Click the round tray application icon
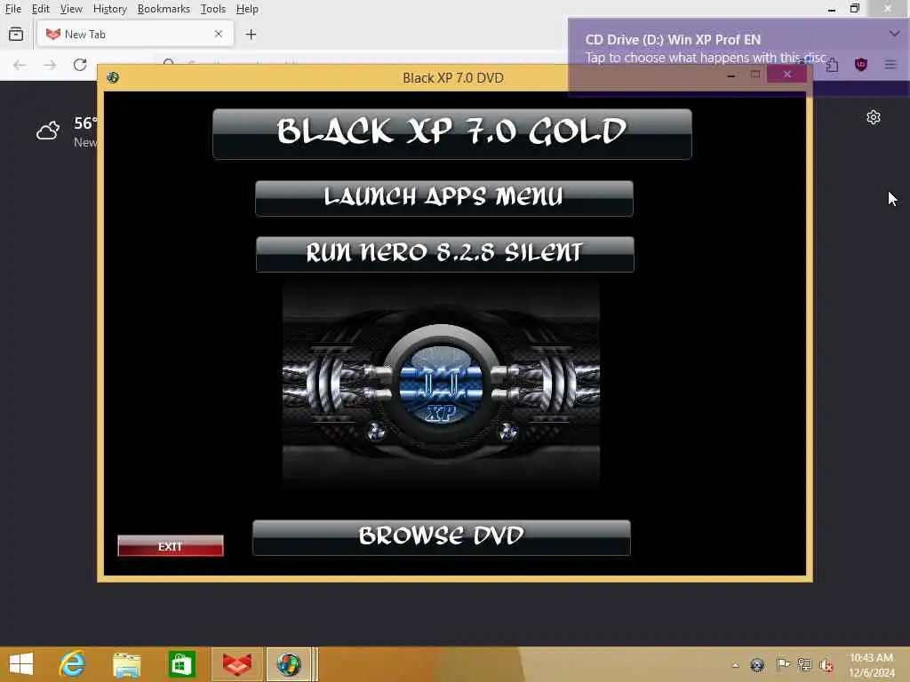The width and height of the screenshot is (910, 682). click(757, 664)
